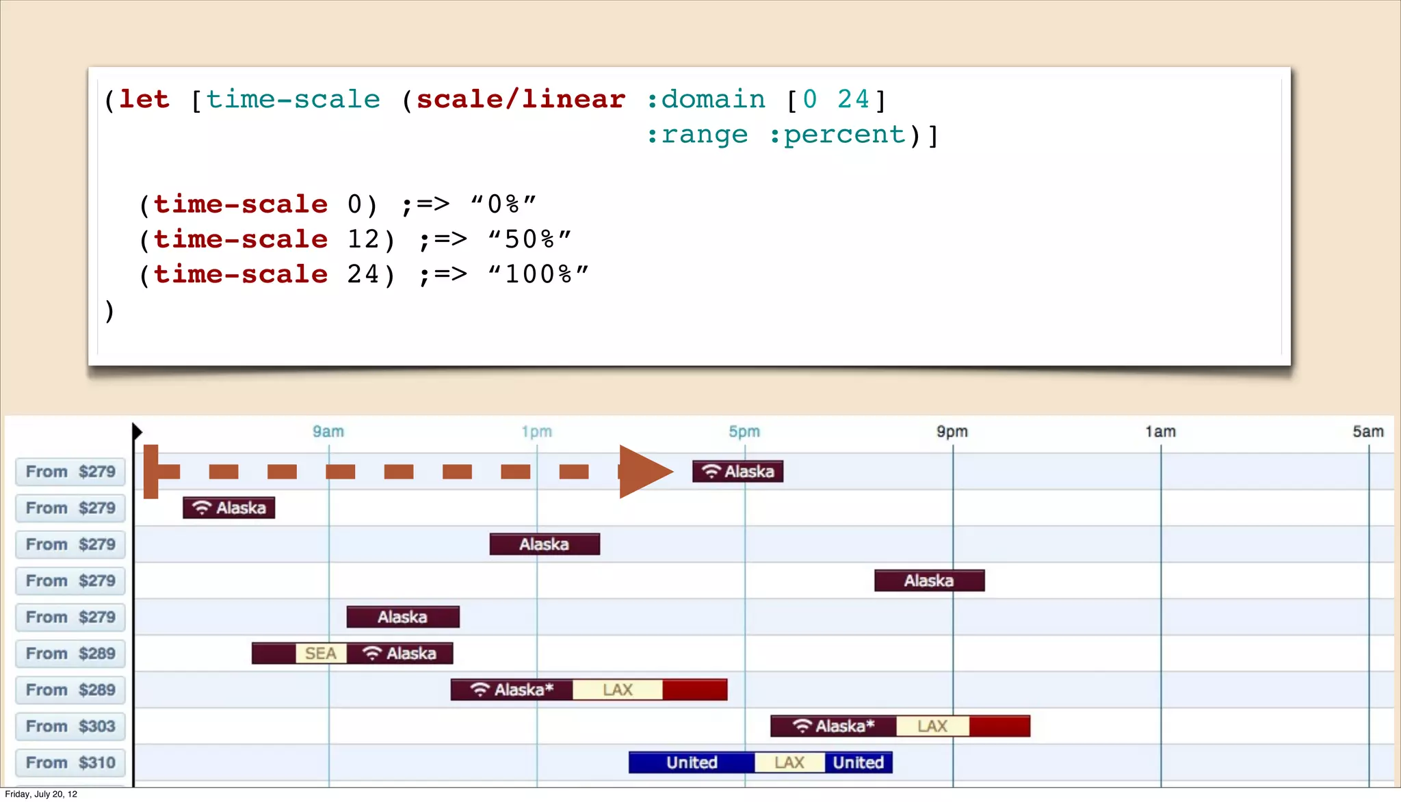This screenshot has height=802, width=1401.
Task: Click the wifi icon on the Alaska flight before 9am
Action: (202, 508)
